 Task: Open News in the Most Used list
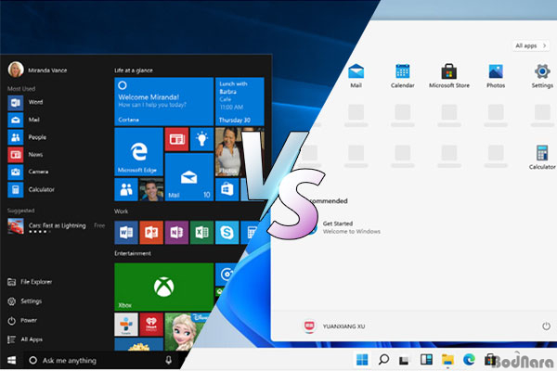[x=26, y=155]
